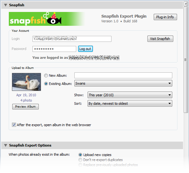Select Don't re-export duplicates option
This screenshot has width=189, height=173.
80,160
